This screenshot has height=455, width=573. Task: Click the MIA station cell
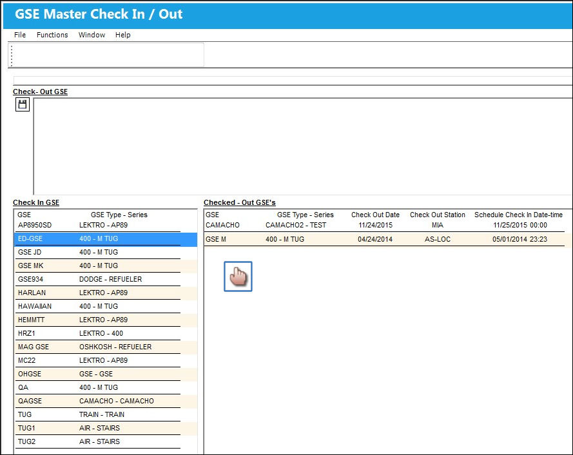438,225
